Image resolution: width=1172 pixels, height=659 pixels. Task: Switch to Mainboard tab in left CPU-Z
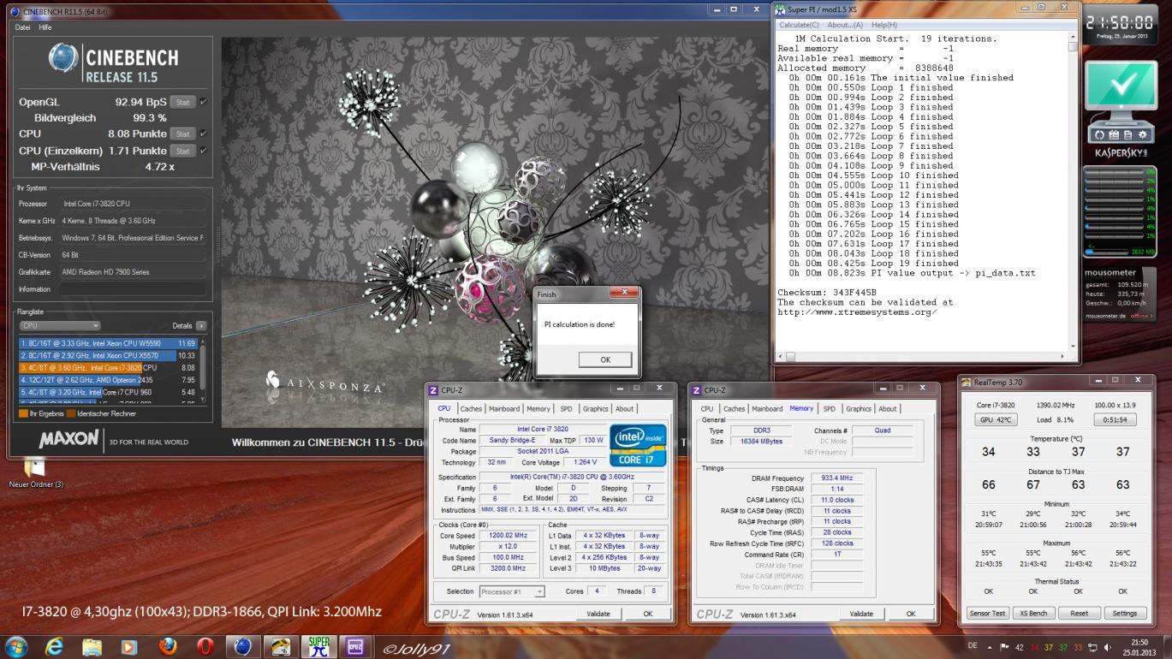(504, 408)
